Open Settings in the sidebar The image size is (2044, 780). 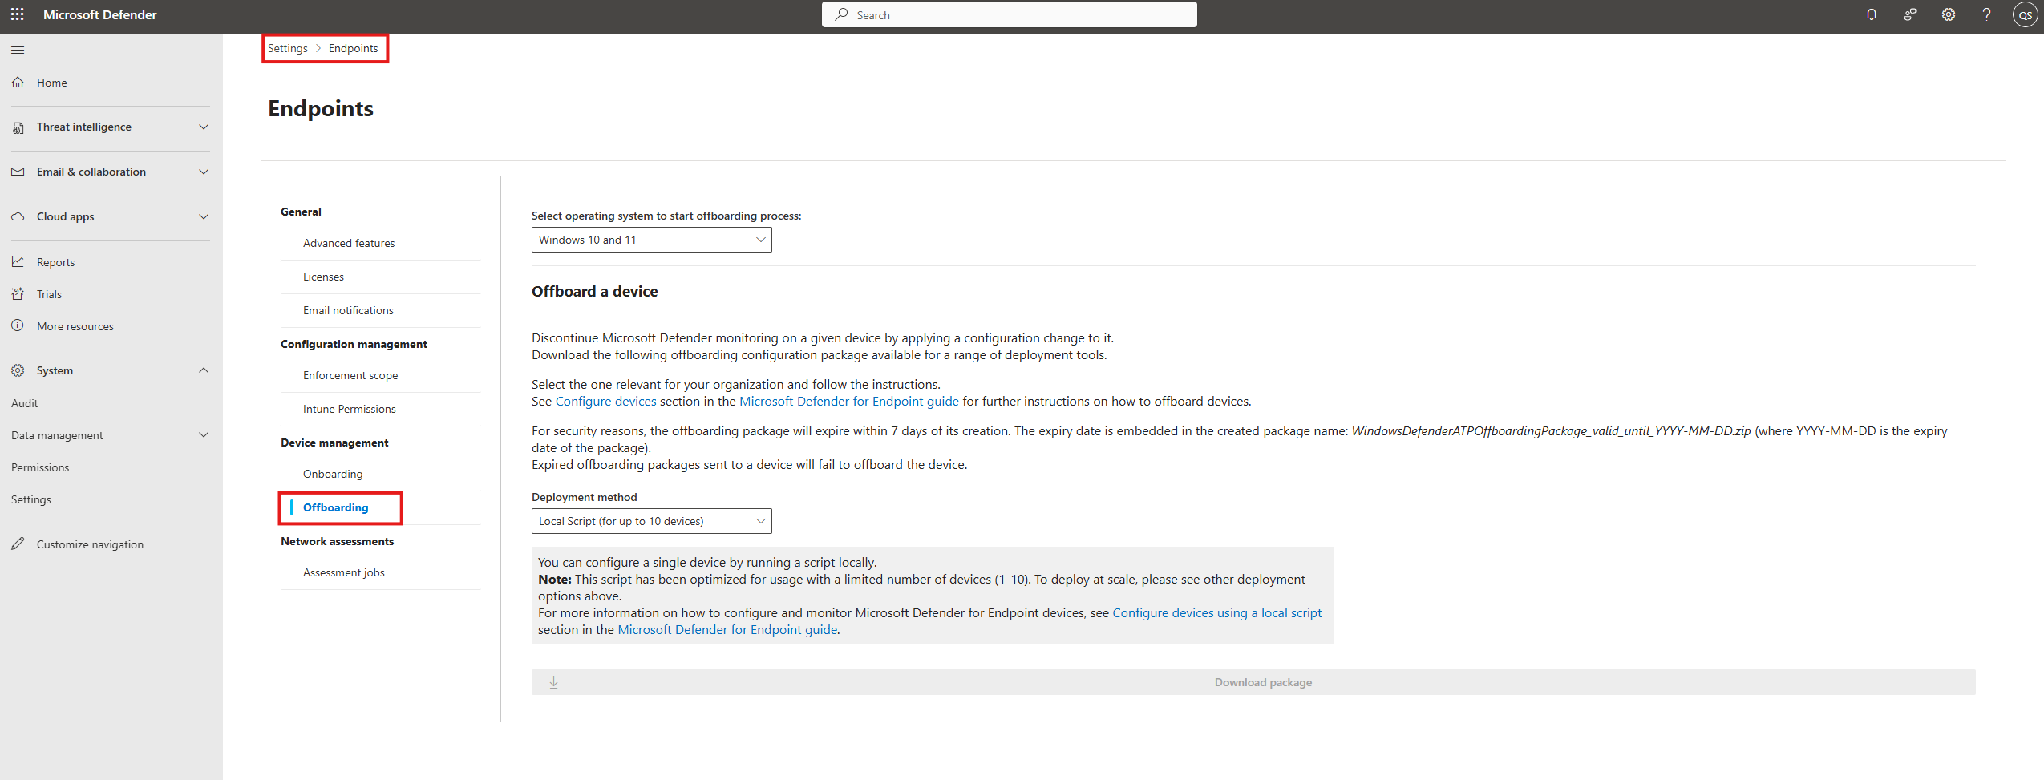[30, 499]
